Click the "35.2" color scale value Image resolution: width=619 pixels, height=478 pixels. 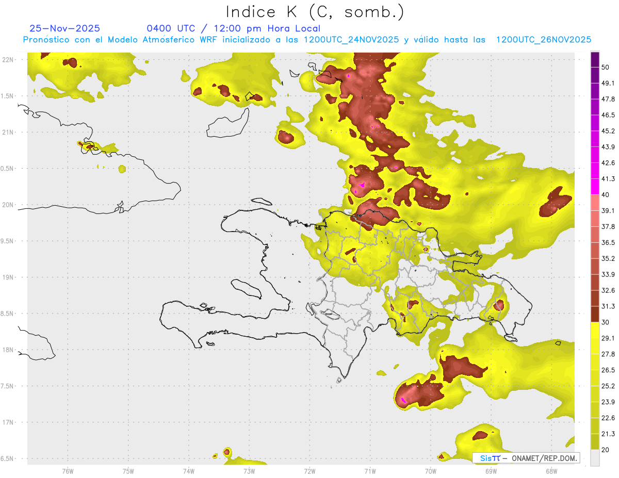coord(608,258)
